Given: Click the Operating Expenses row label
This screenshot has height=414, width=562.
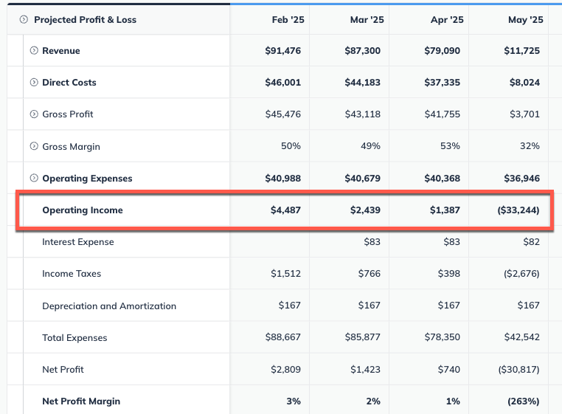Looking at the screenshot, I should [x=87, y=179].
